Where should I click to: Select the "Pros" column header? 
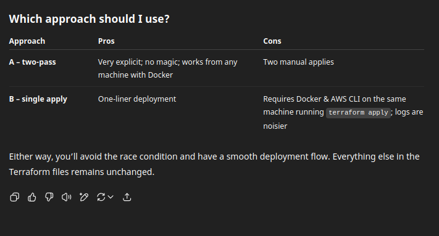coord(106,41)
